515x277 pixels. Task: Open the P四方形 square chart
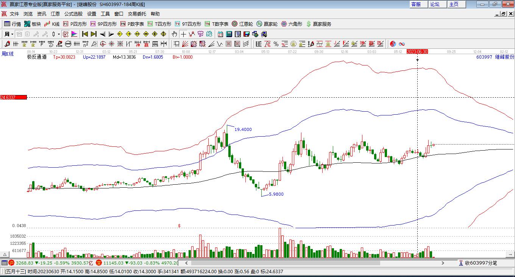pyautogui.click(x=75, y=24)
